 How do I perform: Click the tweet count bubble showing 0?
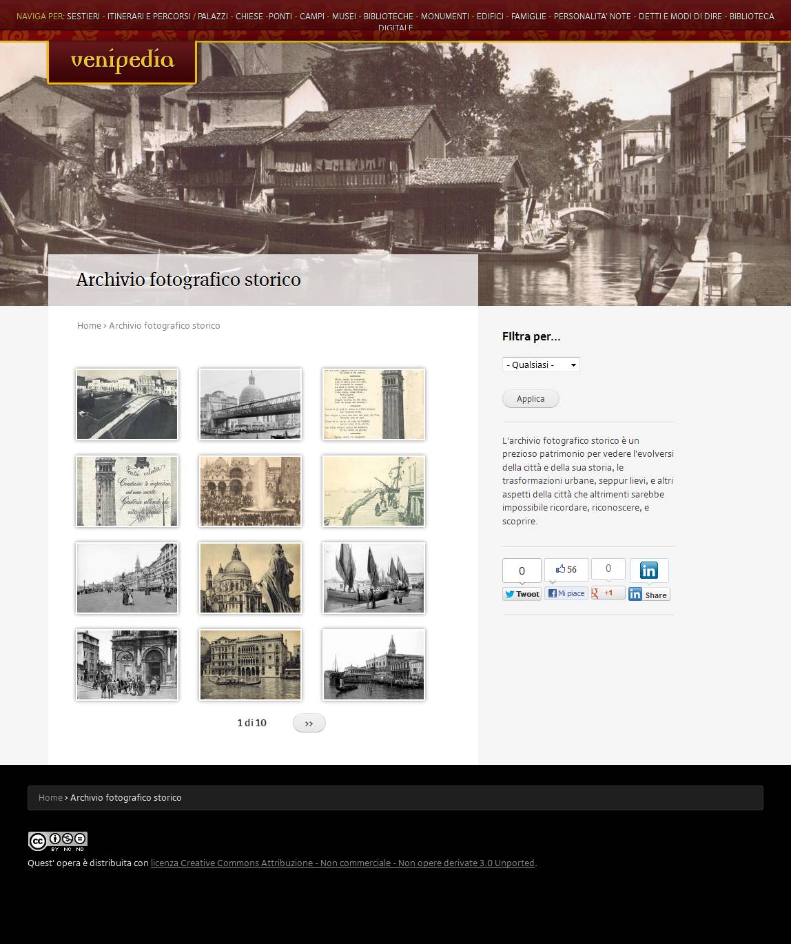coord(522,571)
